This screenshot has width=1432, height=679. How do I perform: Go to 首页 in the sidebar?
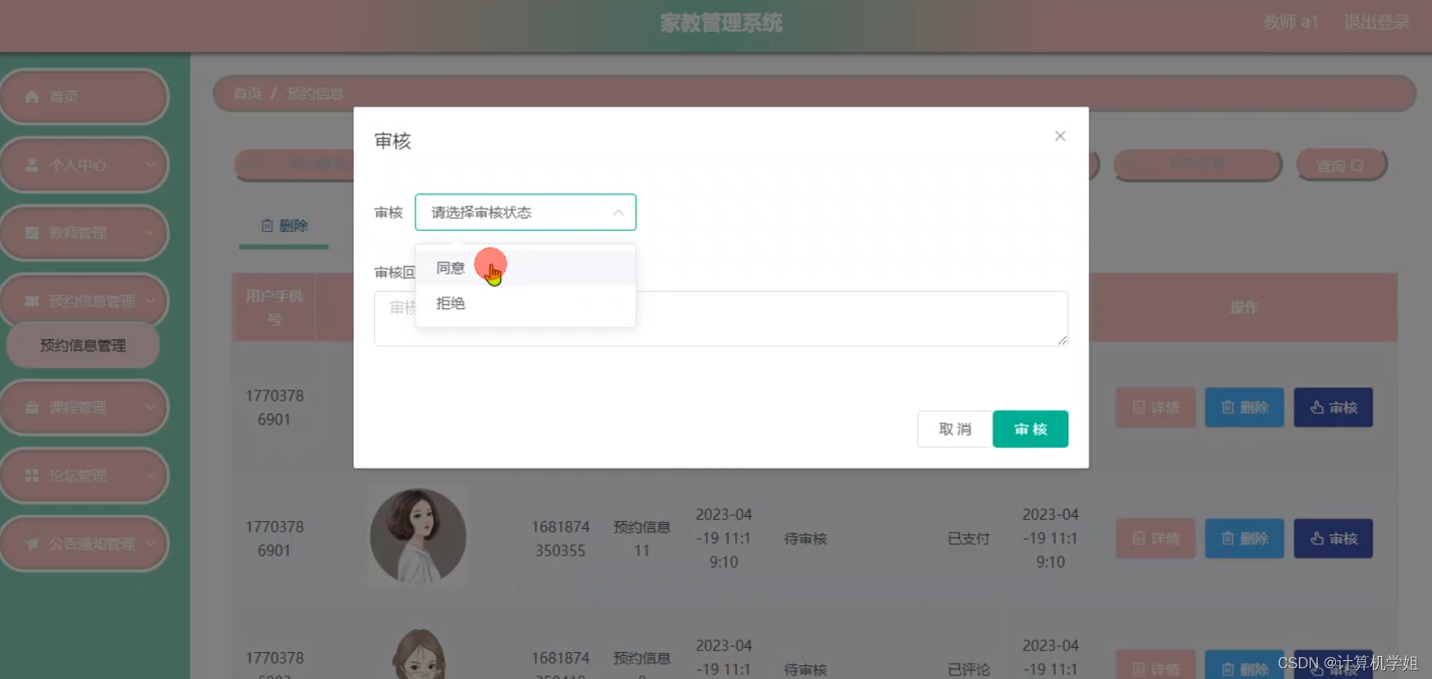(84, 97)
